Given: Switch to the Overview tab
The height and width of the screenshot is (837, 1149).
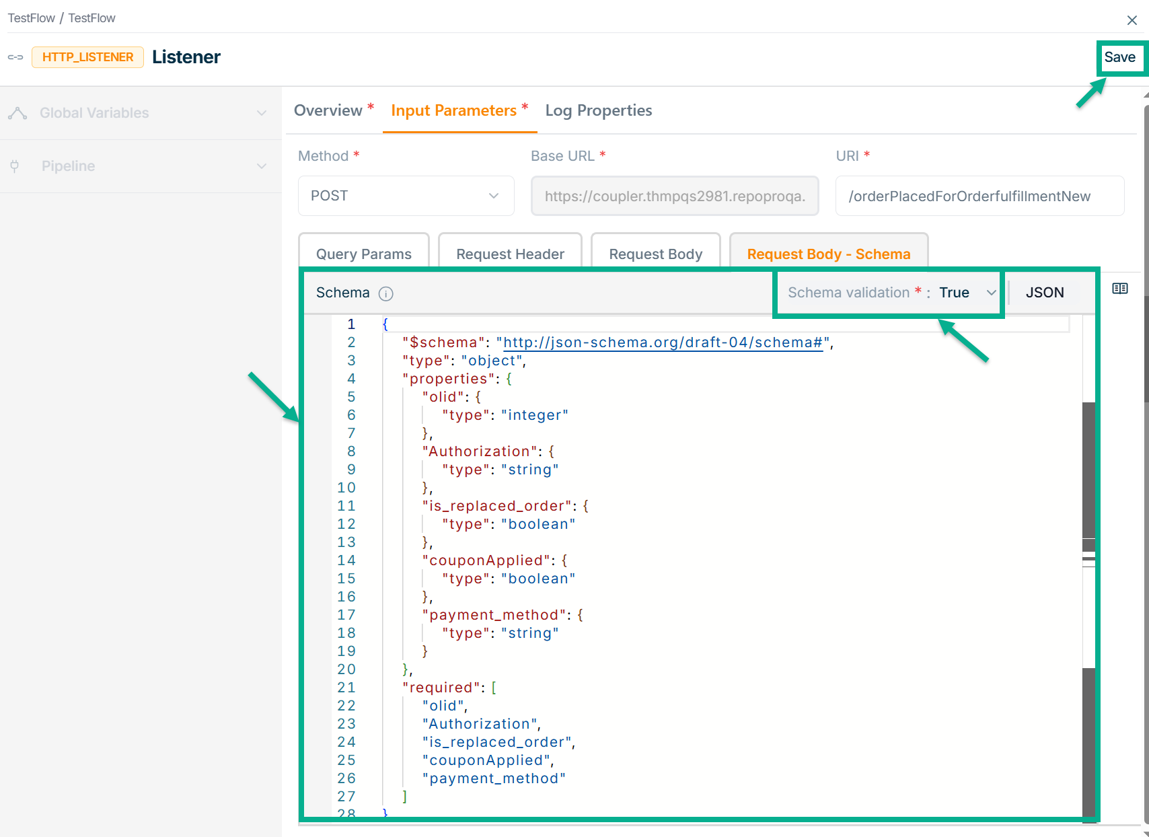Looking at the screenshot, I should tap(328, 110).
